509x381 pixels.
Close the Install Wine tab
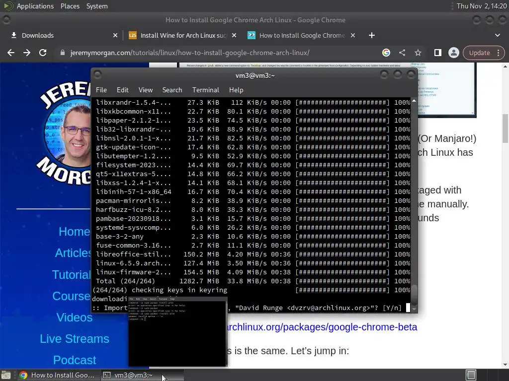click(234, 35)
